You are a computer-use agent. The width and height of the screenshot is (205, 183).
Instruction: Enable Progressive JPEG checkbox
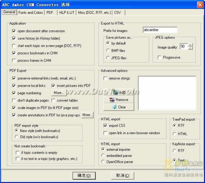click(x=159, y=57)
